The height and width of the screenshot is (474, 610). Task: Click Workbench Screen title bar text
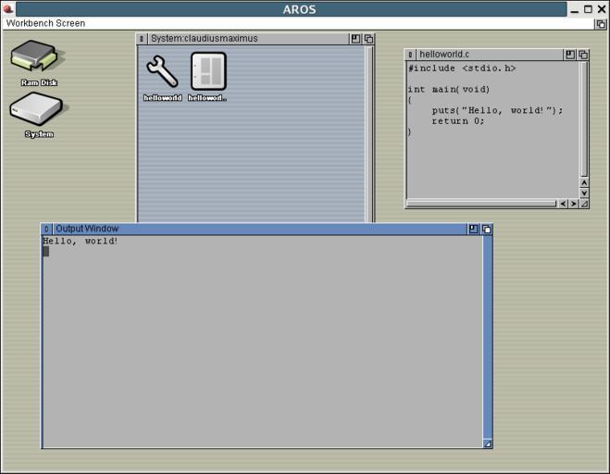click(45, 23)
